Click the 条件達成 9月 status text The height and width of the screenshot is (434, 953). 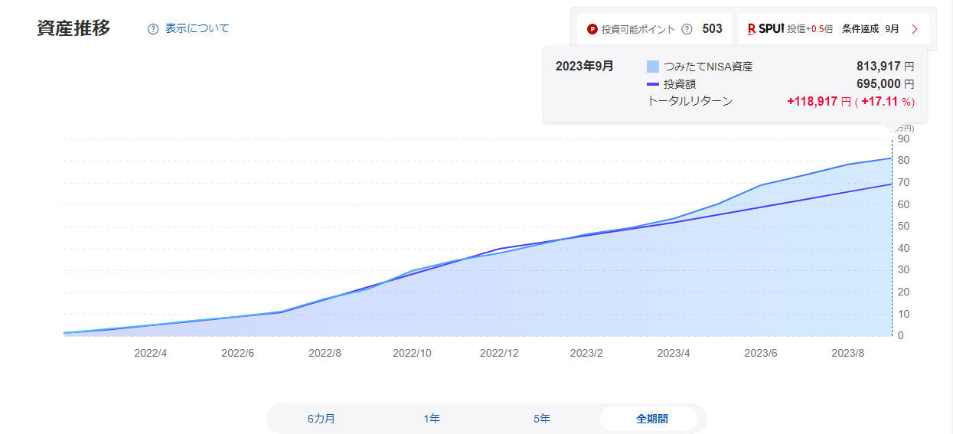870,29
